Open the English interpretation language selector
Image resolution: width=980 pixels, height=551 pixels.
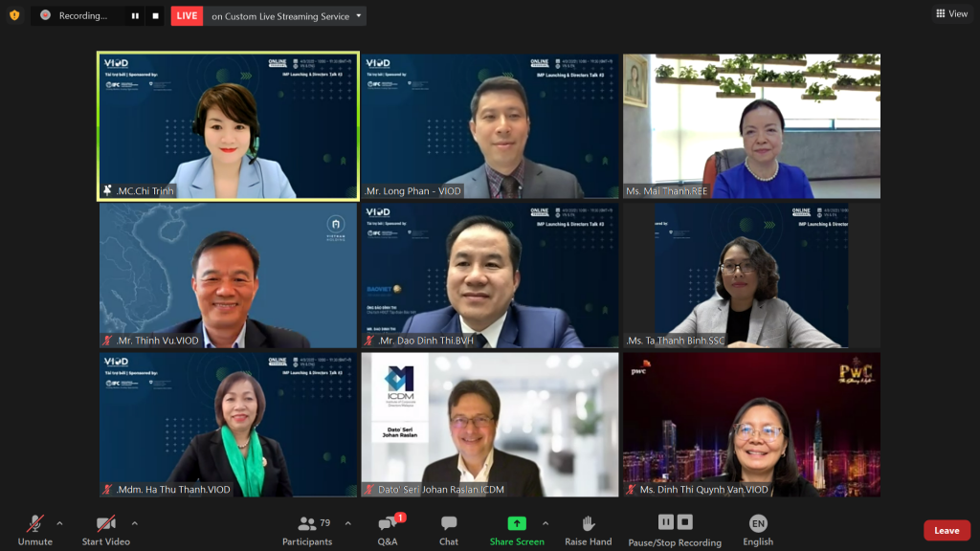[758, 529]
